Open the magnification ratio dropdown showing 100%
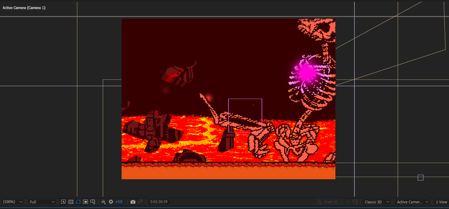Screen dimensions: 449x209 [12, 202]
